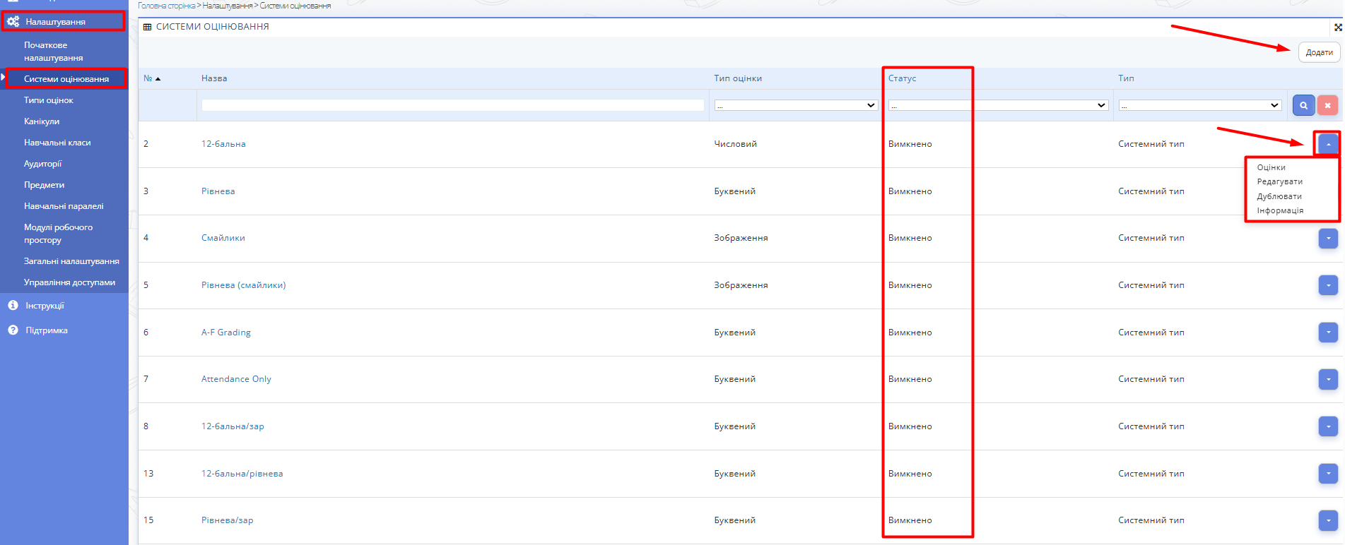The image size is (1345, 545).
Task: Open actions dropdown for A-F Grading row
Action: 1328,333
